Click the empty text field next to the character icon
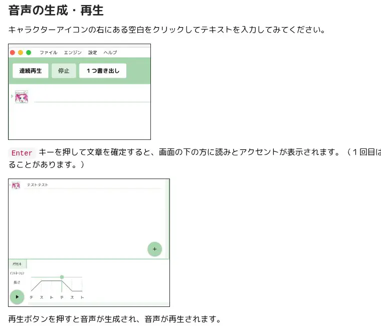Image resolution: width=381 pixels, height=326 pixels. pyautogui.click(x=92, y=97)
